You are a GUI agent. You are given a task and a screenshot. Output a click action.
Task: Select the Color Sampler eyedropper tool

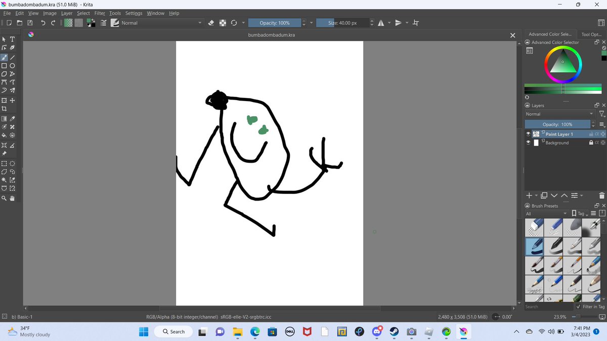coord(13,118)
